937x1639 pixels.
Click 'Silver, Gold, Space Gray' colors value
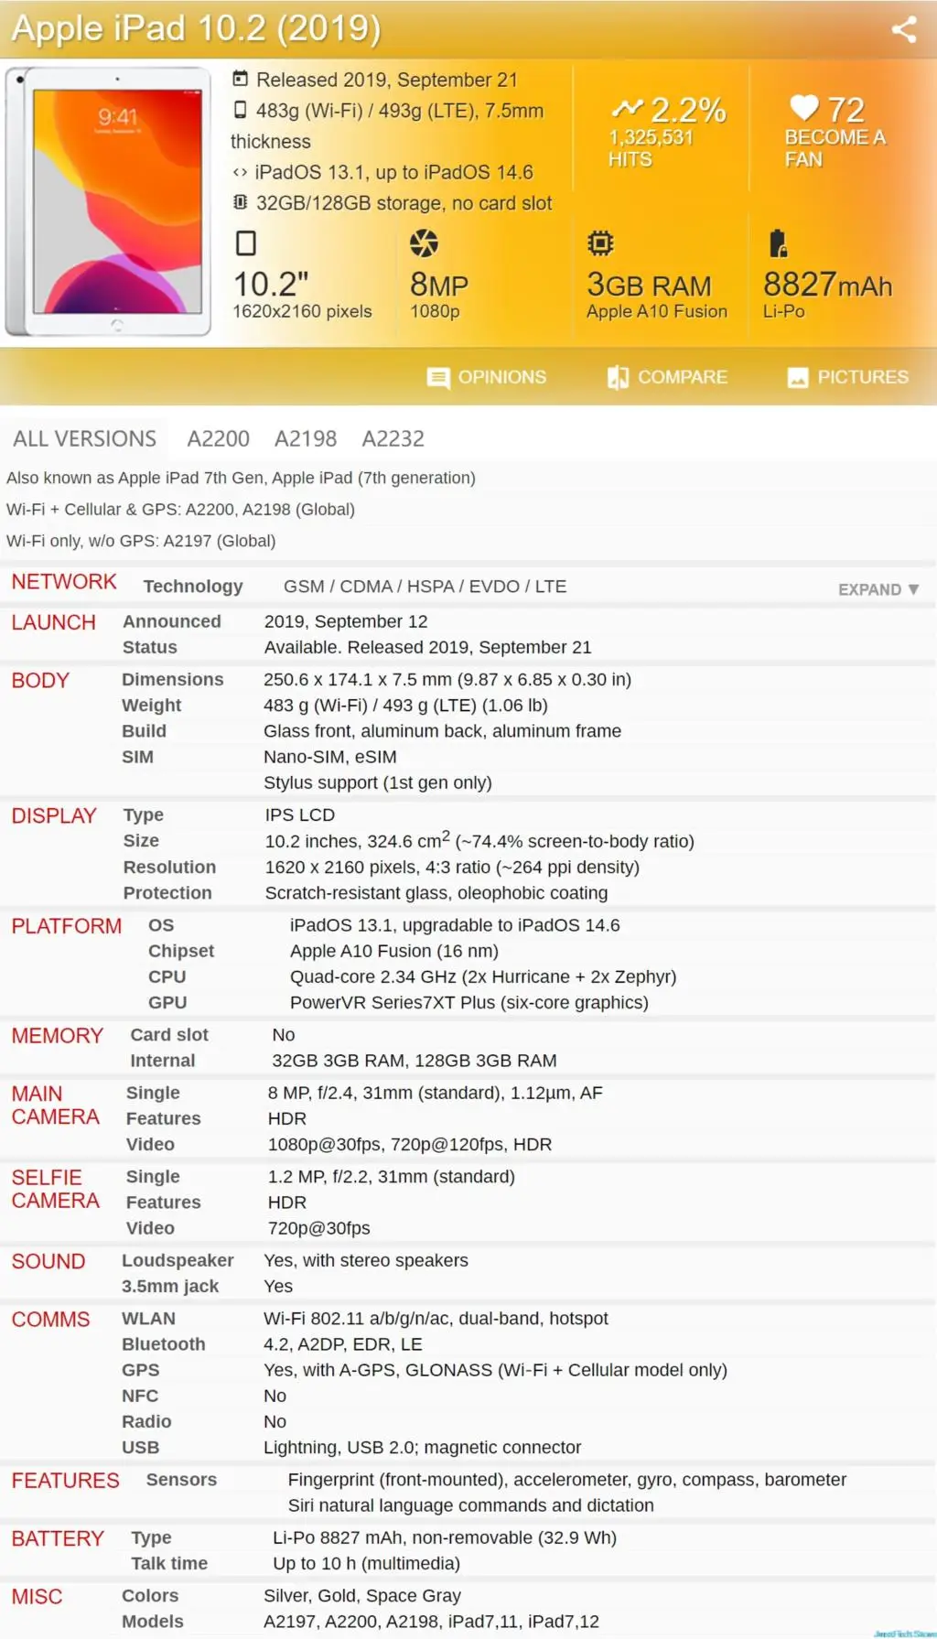pos(362,1595)
